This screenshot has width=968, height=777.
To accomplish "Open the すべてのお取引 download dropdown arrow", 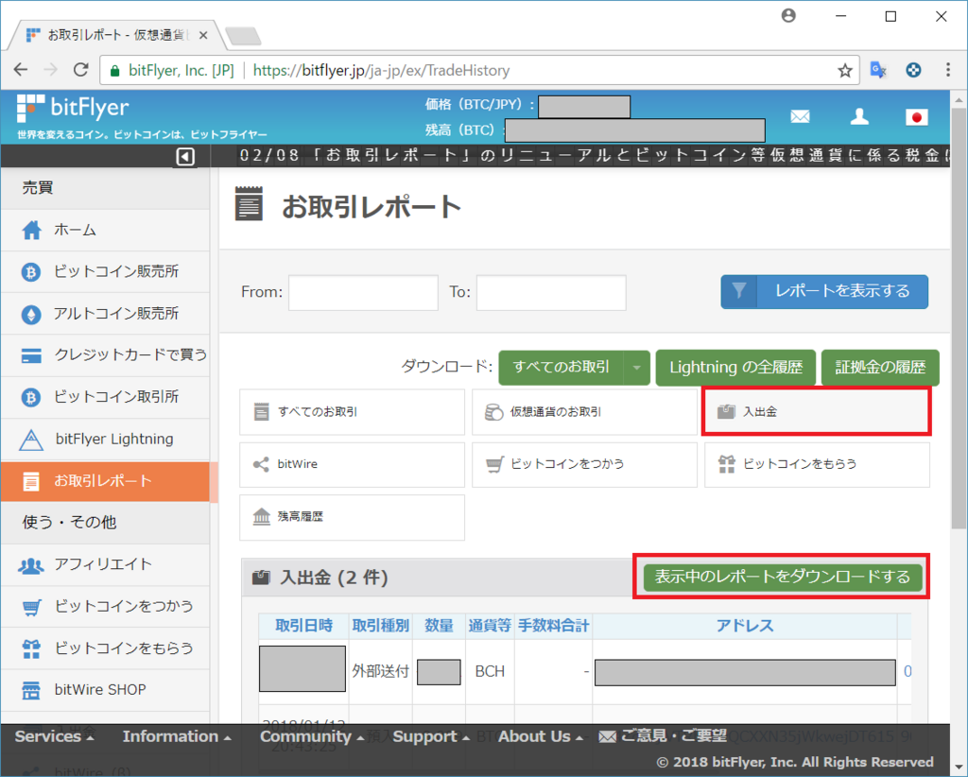I will pos(638,368).
